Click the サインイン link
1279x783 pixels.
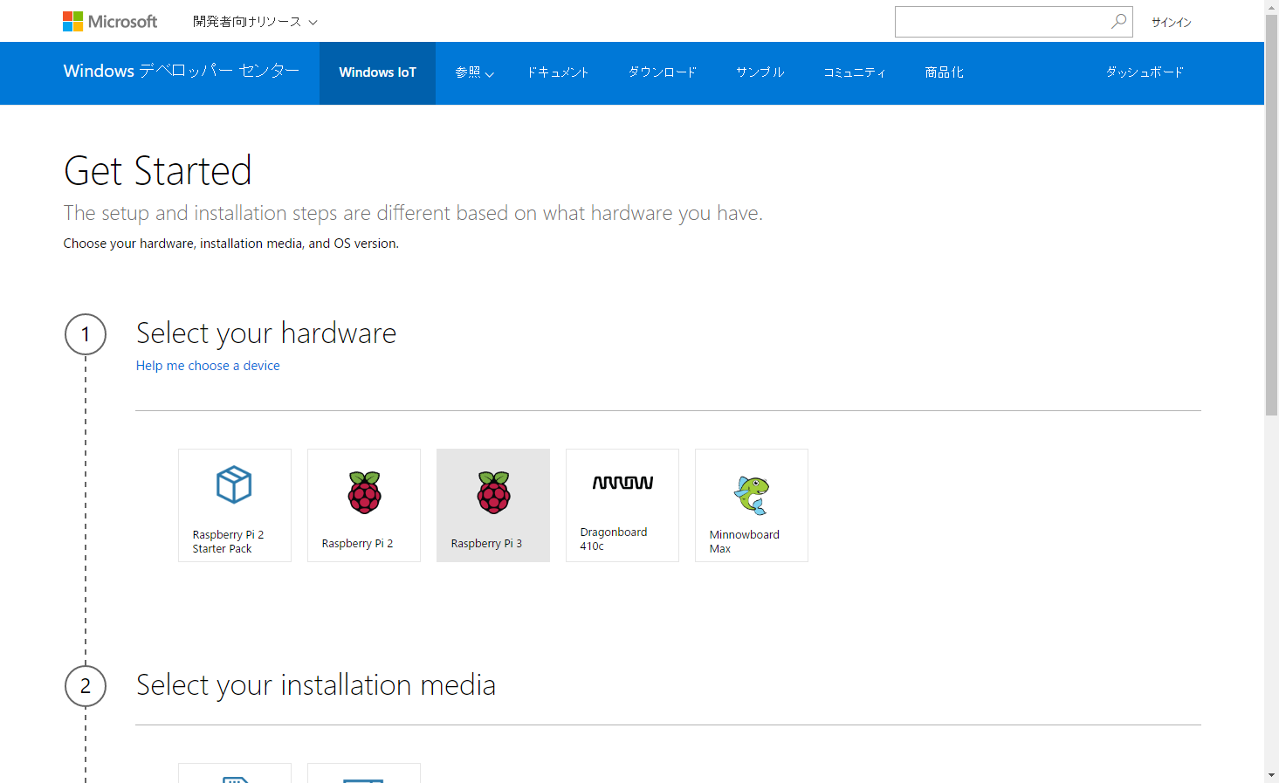click(1171, 22)
